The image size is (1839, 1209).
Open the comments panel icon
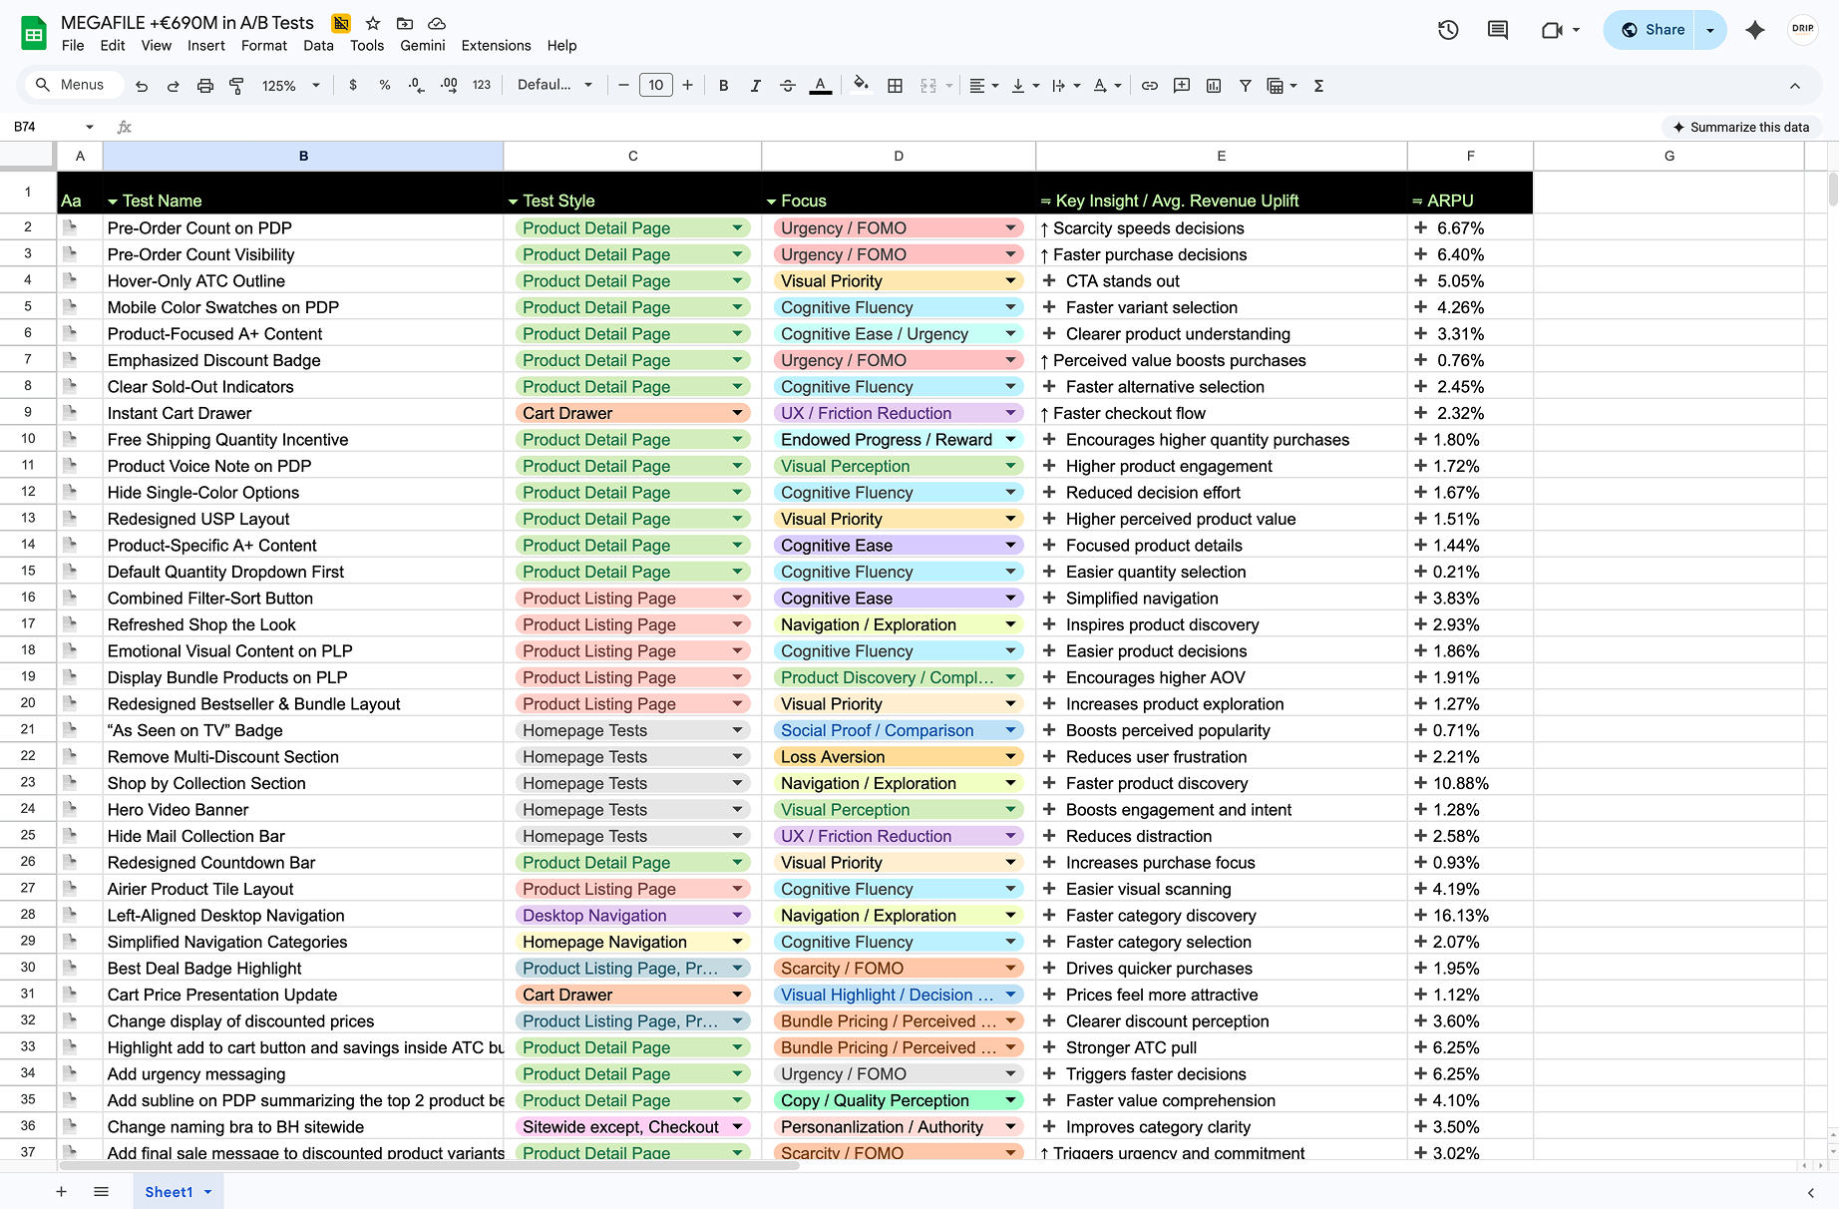click(x=1497, y=30)
